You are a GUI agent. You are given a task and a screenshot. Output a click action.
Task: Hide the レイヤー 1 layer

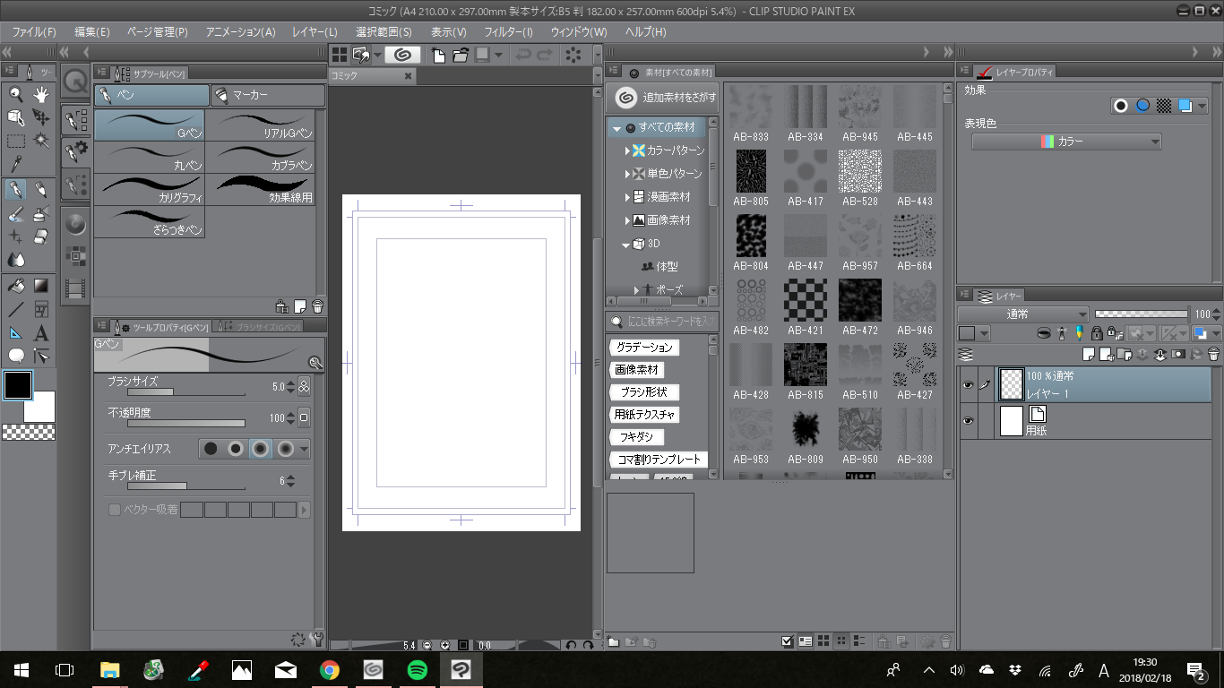[x=967, y=385]
